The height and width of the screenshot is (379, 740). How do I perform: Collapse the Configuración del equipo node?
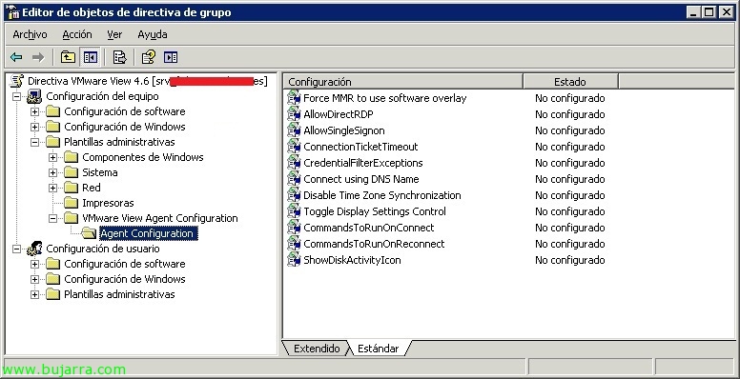[16, 96]
